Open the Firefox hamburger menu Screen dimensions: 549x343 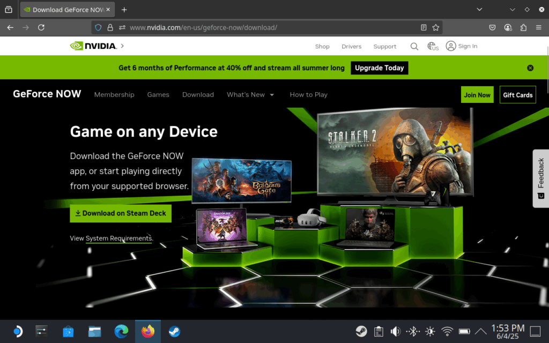[538, 27]
